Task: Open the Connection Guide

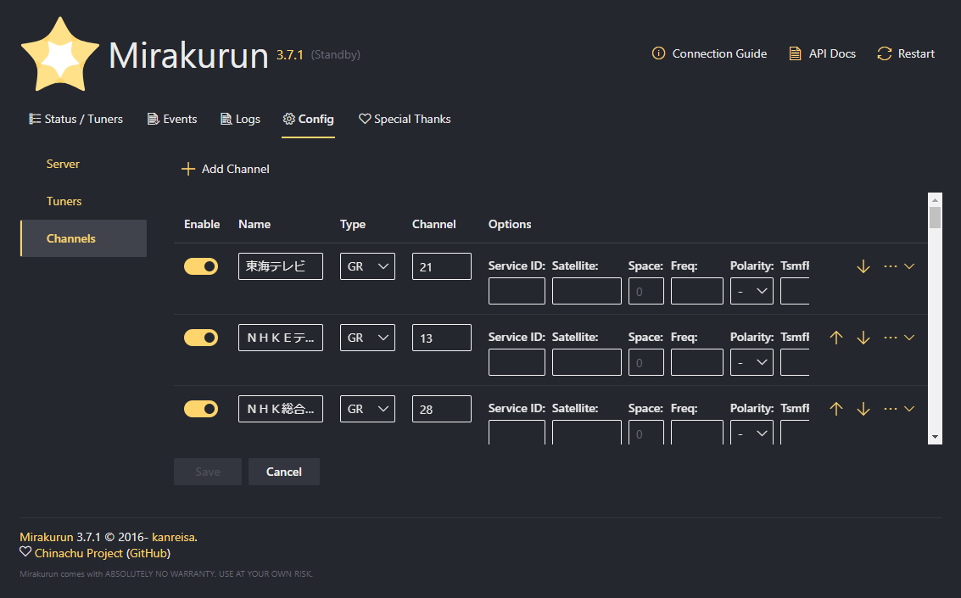Action: point(709,54)
